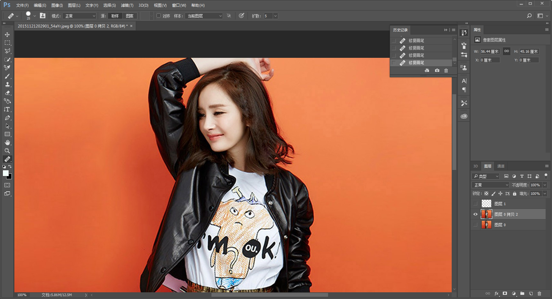
Task: Enable the 对齐 (Aligned) checkbox
Action: point(158,16)
